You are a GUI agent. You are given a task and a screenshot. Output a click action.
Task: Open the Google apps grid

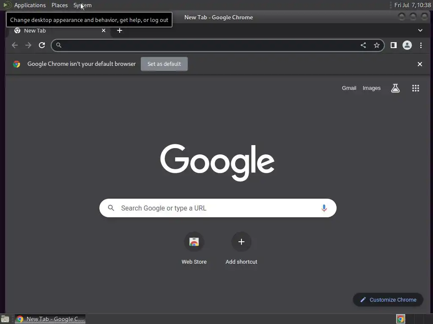pyautogui.click(x=416, y=88)
